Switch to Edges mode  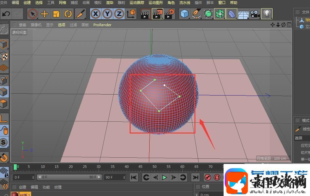(x=4, y=92)
